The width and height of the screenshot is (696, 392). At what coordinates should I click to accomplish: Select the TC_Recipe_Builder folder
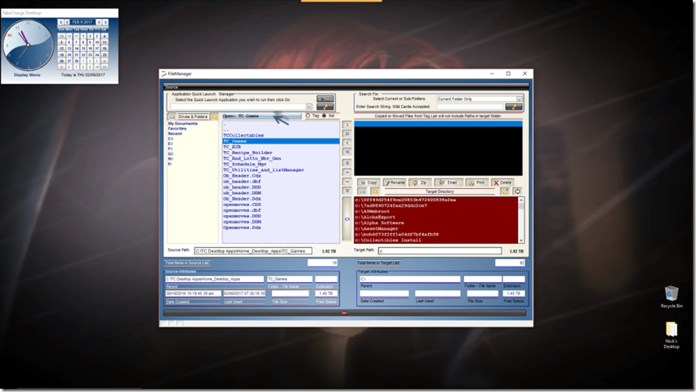pyautogui.click(x=248, y=152)
